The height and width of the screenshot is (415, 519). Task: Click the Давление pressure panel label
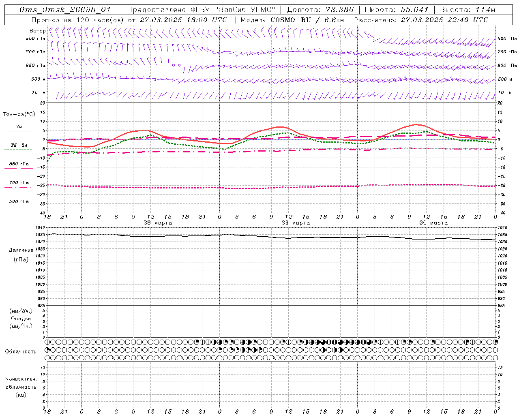pyautogui.click(x=21, y=250)
